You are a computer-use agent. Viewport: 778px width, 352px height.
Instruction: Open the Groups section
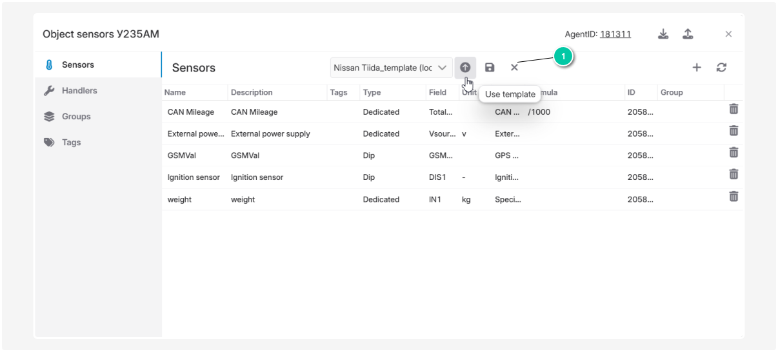pos(76,117)
